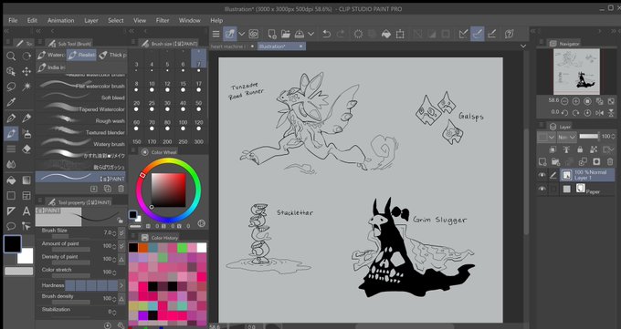
Task: Select brush size 30 preset
Action: (167, 106)
